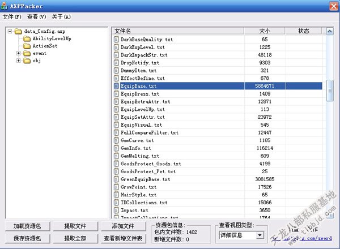Open the 关于(A) menu

click(x=61, y=17)
